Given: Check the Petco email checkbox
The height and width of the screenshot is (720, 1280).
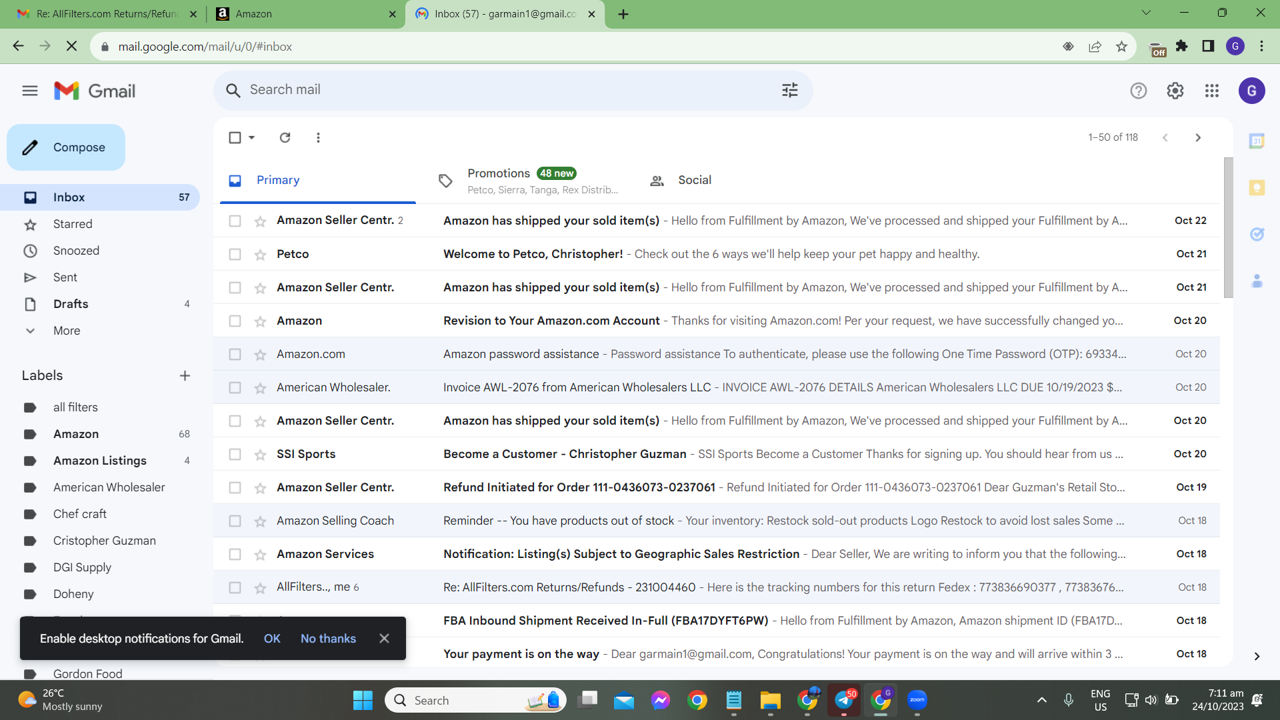Looking at the screenshot, I should (x=235, y=254).
